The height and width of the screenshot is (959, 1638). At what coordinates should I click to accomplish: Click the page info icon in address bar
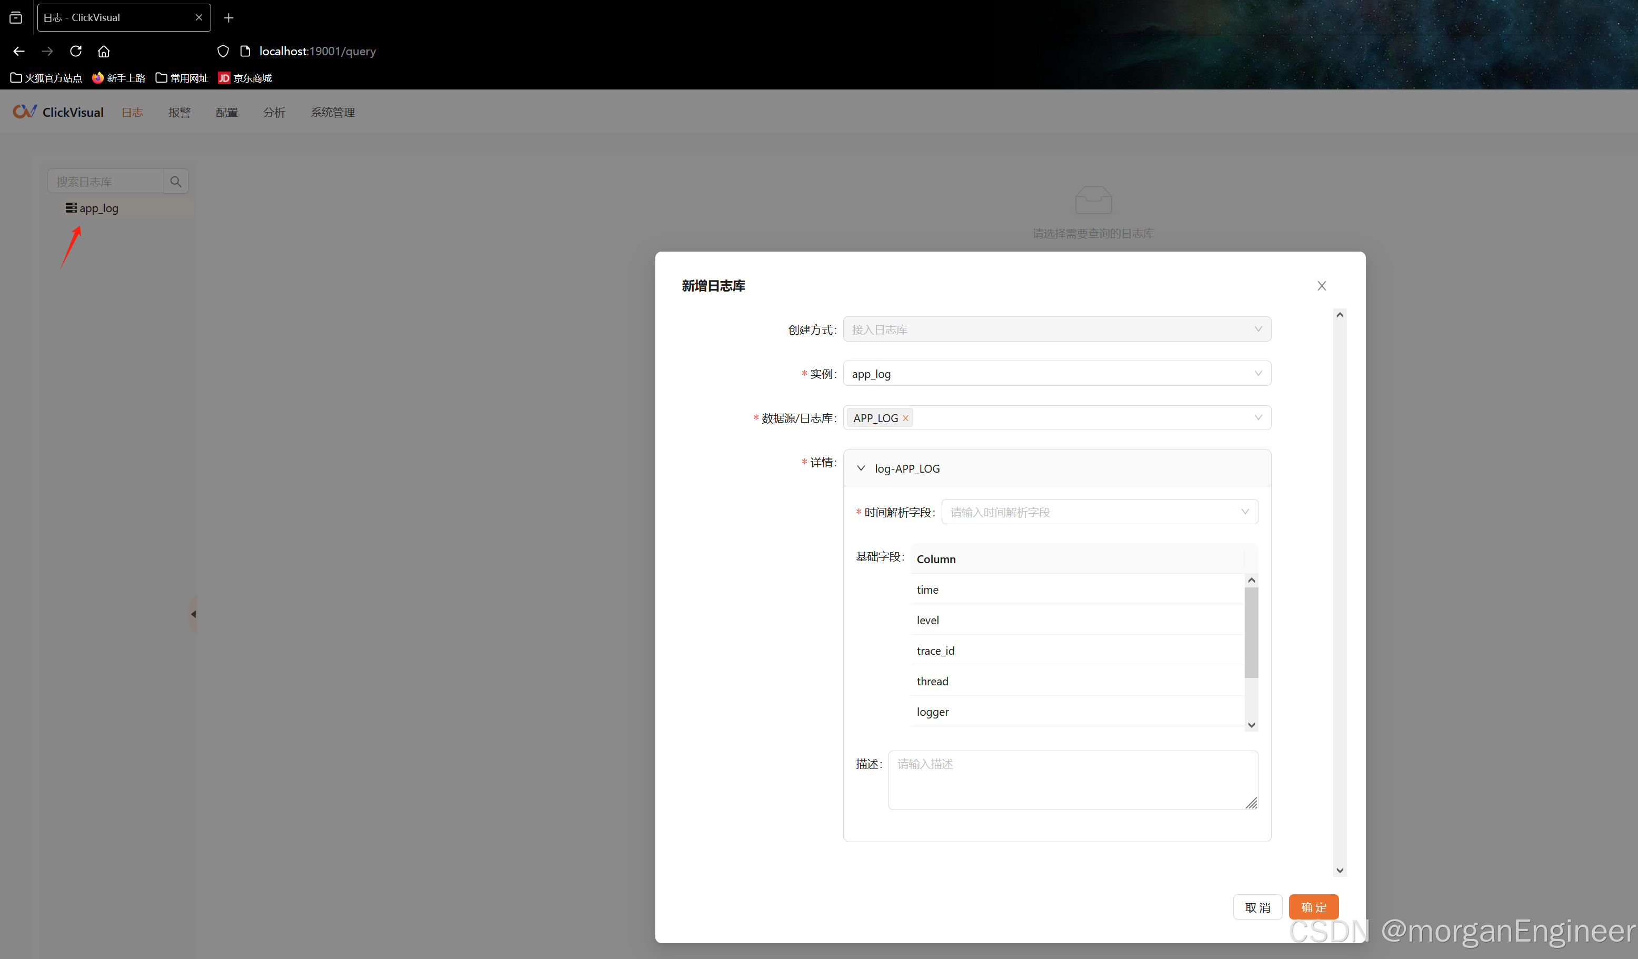pos(245,51)
